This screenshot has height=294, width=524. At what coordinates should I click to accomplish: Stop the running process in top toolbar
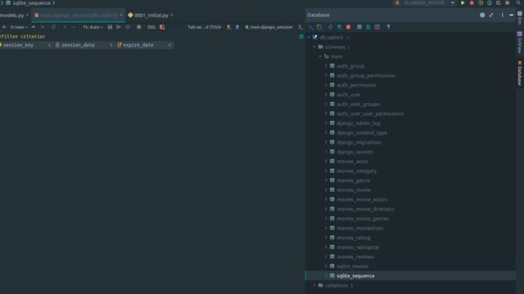(x=508, y=3)
